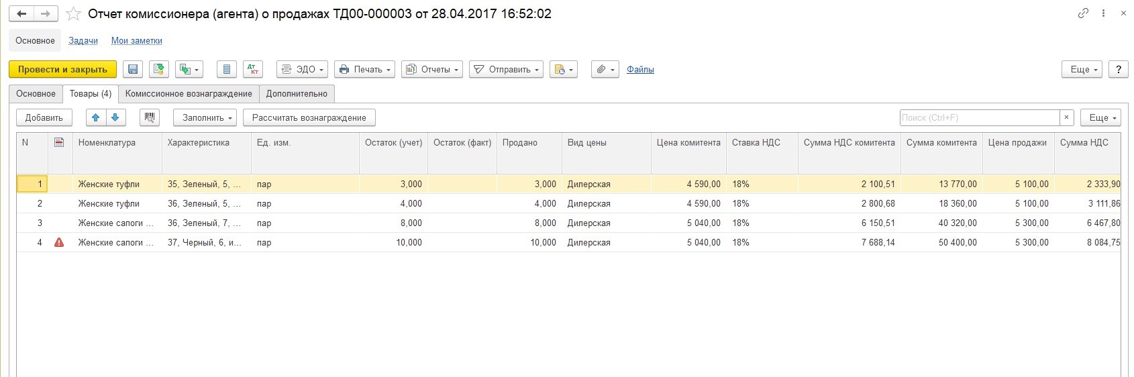Screen dimensions: 1134x377
Task: Click the save document floppy icon
Action: point(133,70)
